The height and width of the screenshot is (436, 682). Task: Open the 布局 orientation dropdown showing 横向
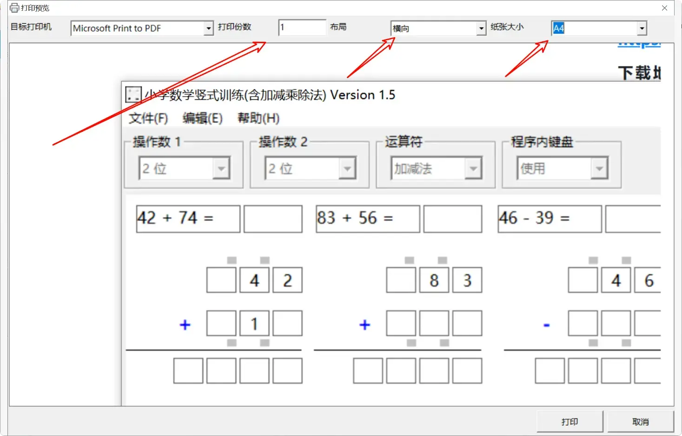coord(481,28)
